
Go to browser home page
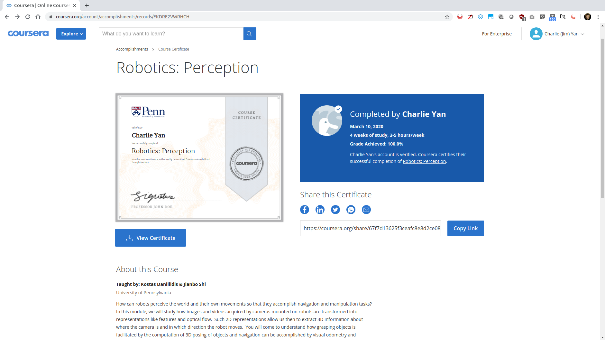coord(38,17)
